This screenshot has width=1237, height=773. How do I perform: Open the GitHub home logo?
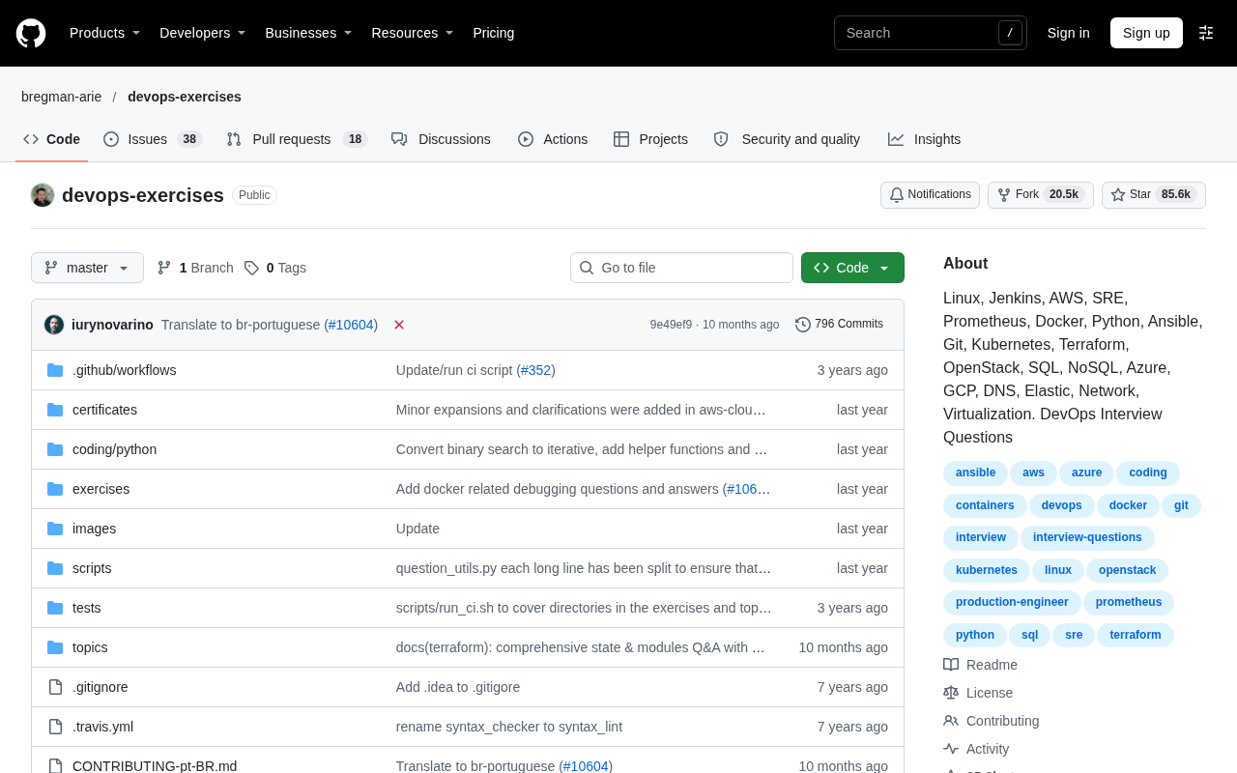pos(31,33)
